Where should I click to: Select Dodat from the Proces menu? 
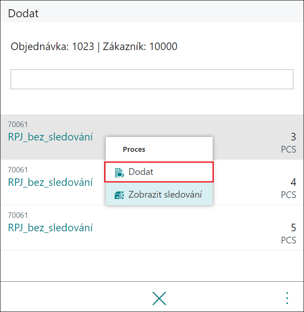tap(159, 172)
